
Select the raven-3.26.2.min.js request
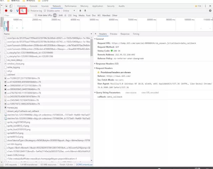(47, 155)
